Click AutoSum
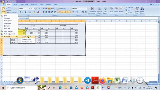 [x=129, y=8]
